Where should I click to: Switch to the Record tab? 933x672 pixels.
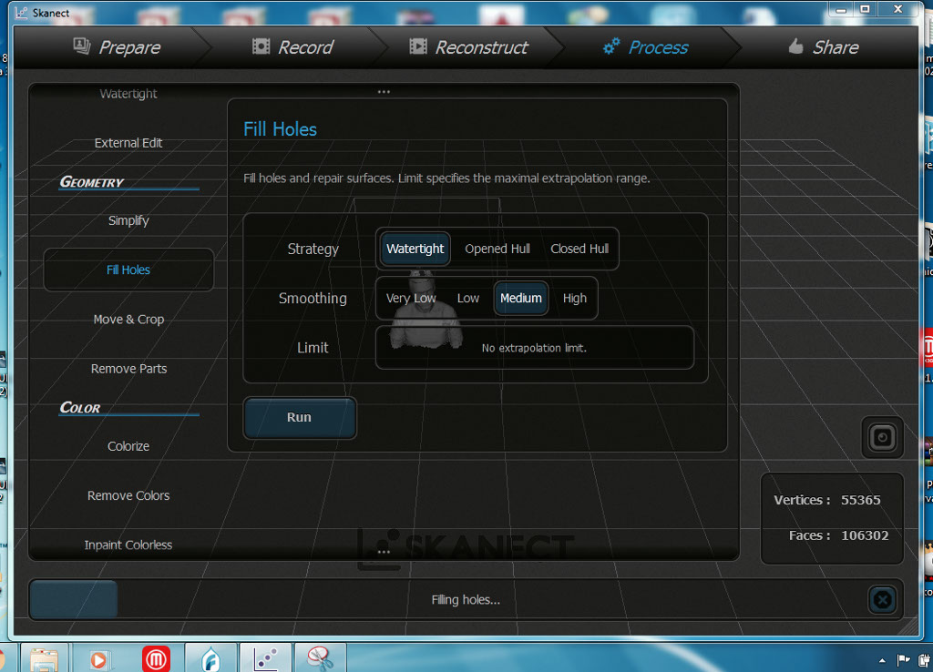pos(292,47)
